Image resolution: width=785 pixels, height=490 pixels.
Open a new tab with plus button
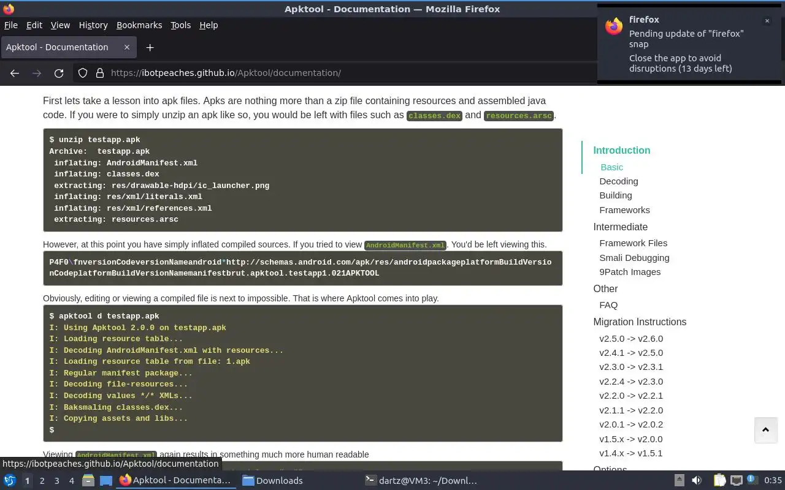click(x=150, y=47)
